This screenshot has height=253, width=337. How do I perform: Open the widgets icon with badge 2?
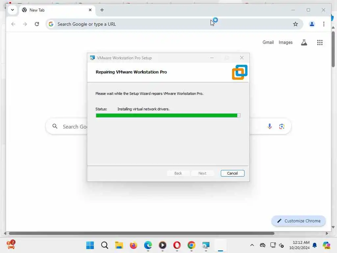pyautogui.click(x=11, y=245)
